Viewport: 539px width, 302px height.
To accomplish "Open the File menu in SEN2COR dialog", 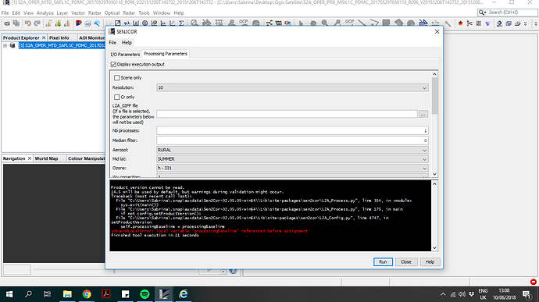I will [x=112, y=43].
